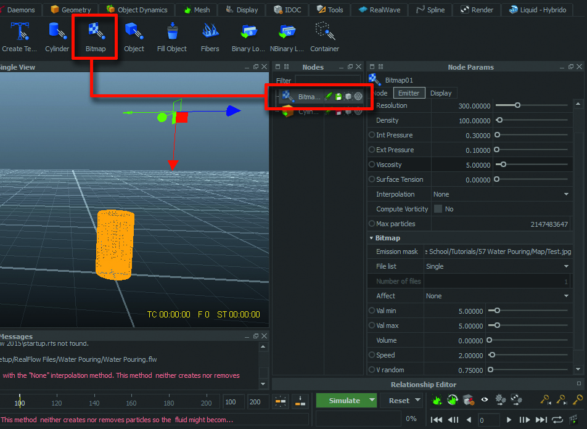Toggle the Int Pressure animation radio circle

[372, 135]
